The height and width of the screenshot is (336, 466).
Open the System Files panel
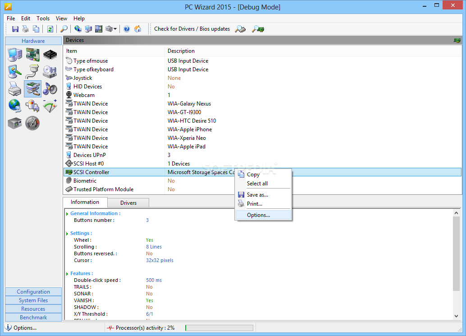pos(33,300)
